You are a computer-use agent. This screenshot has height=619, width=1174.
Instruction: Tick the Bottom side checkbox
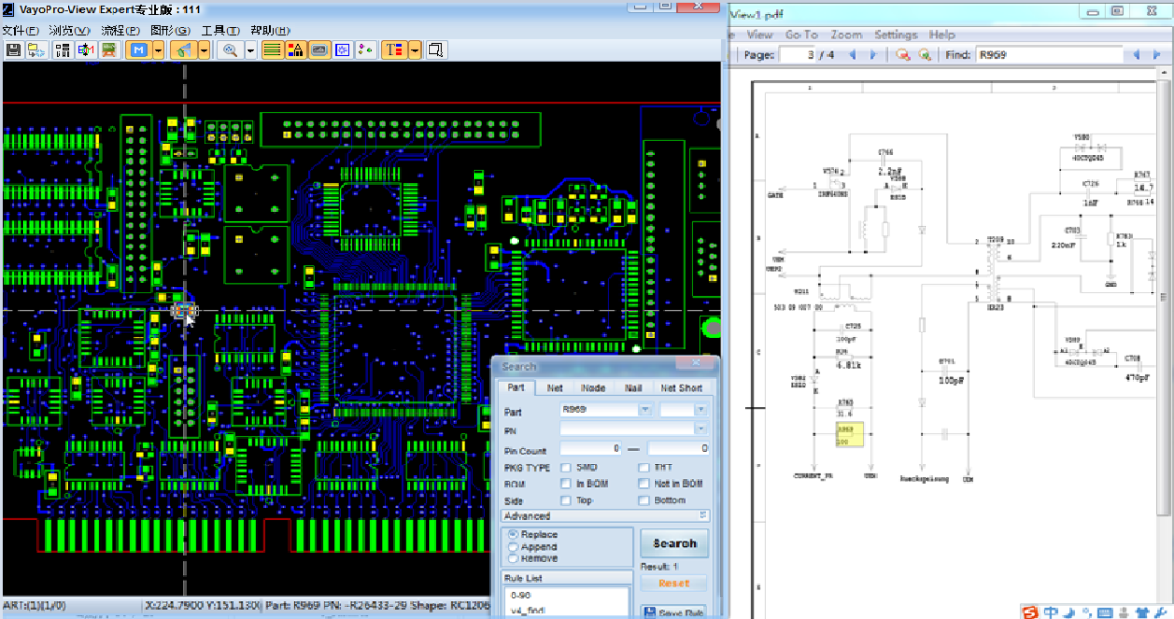point(644,501)
